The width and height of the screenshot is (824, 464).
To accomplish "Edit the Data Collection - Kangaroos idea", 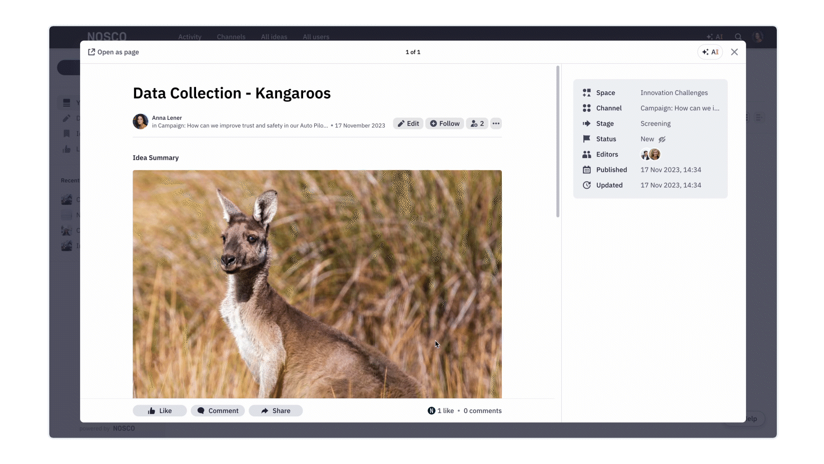I will 408,124.
